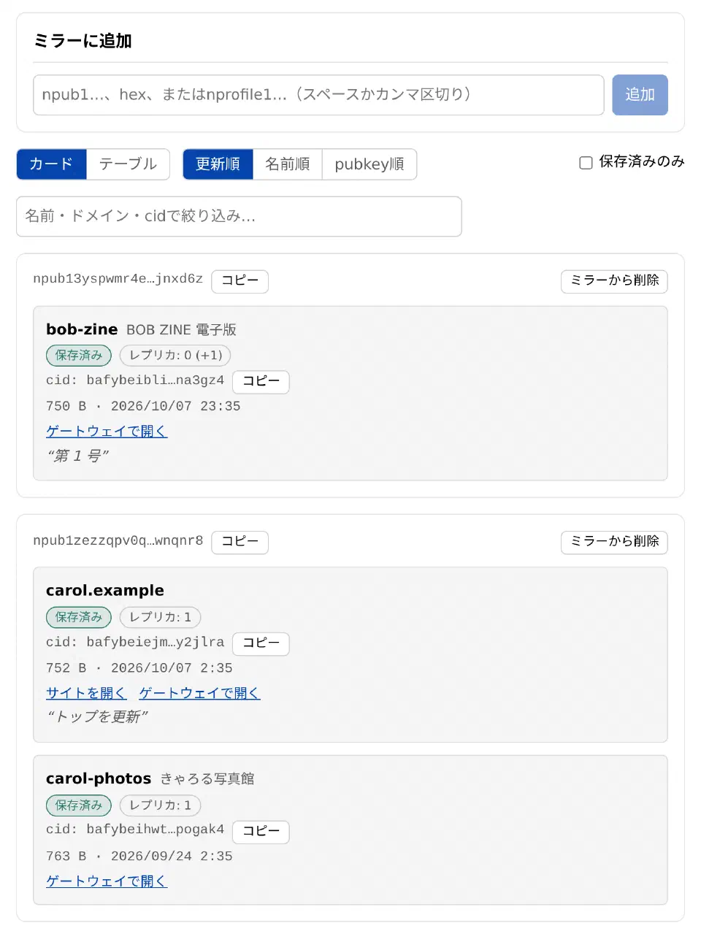Open bob-zine ゲートウェイで開く link

point(107,431)
